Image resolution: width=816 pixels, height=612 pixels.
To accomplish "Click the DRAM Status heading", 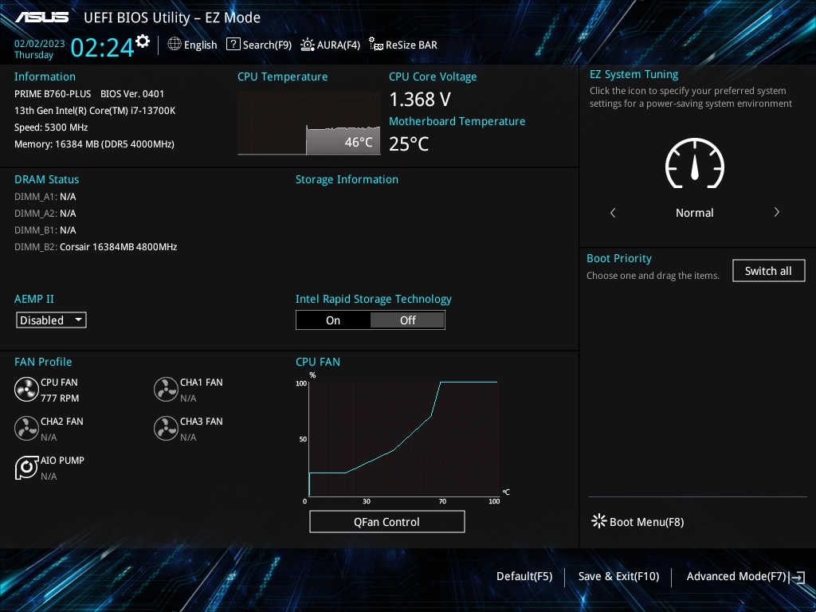I will [47, 179].
